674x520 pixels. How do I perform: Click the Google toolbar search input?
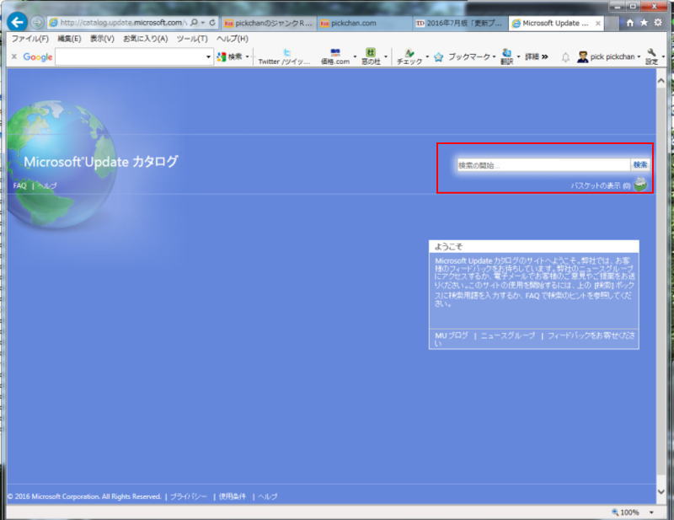131,56
